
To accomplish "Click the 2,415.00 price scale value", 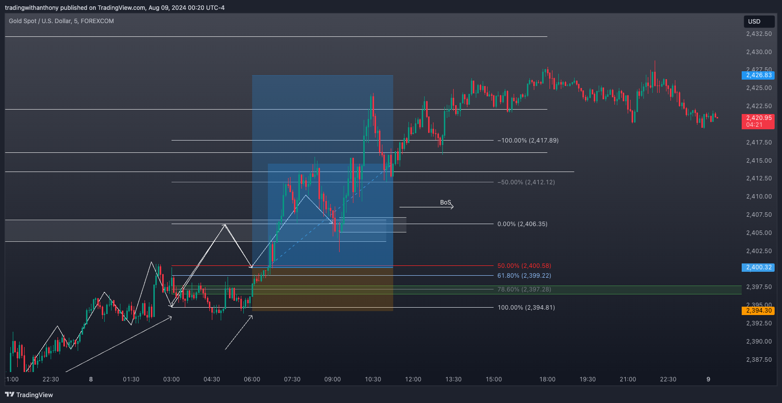I will click(759, 161).
